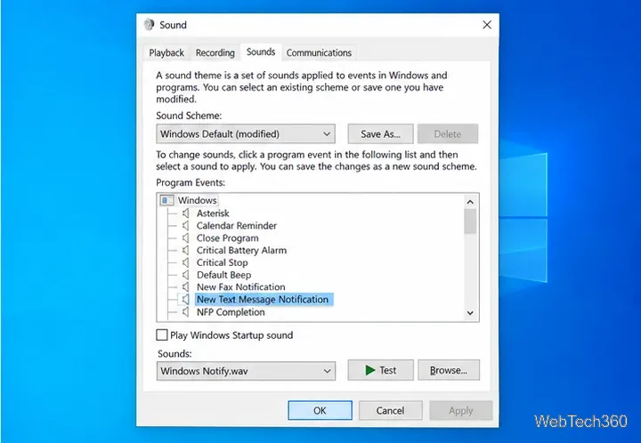Click the disabled Apply button
Viewport: 641px width, 443px height.
tap(461, 410)
